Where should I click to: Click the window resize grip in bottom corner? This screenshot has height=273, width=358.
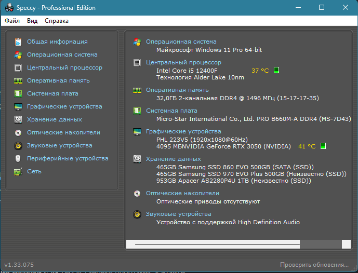point(354,269)
